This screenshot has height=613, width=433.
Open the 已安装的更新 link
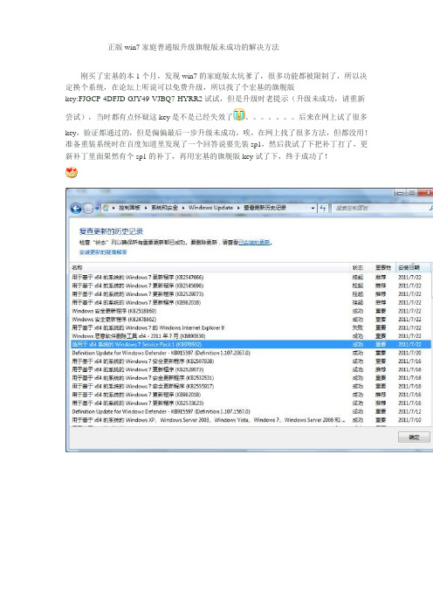pyautogui.click(x=254, y=243)
